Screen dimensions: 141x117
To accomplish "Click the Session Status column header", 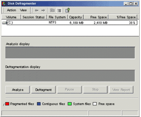I will (34, 17).
